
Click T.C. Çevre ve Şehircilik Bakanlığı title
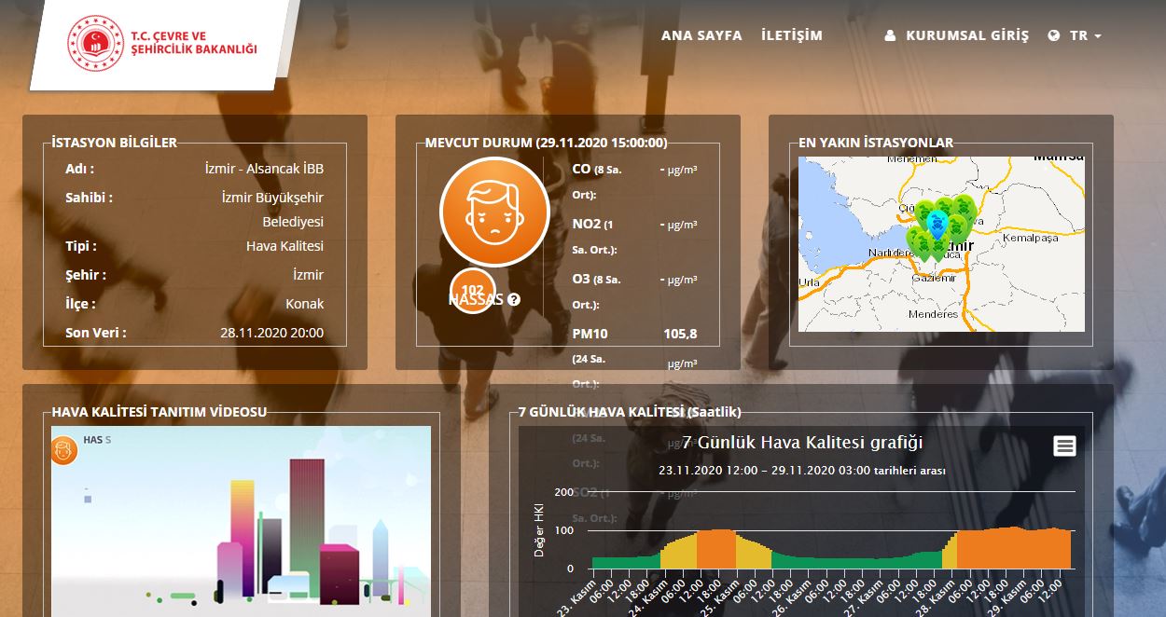pos(194,43)
